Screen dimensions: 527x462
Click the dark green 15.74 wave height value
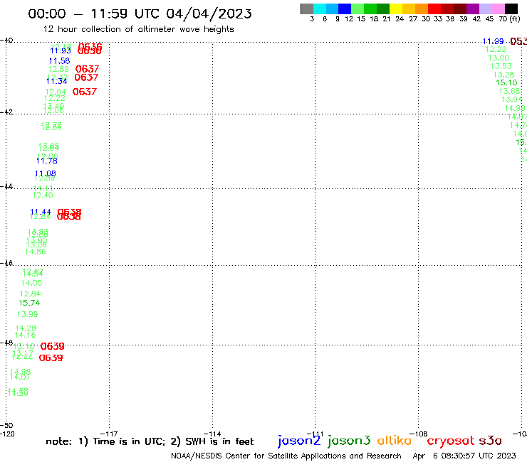(x=29, y=303)
